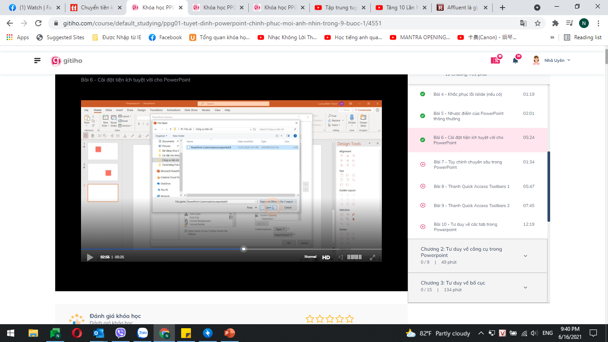Show the hidden bookmarks overflow chevron
The width and height of the screenshot is (608, 342).
coord(552,37)
